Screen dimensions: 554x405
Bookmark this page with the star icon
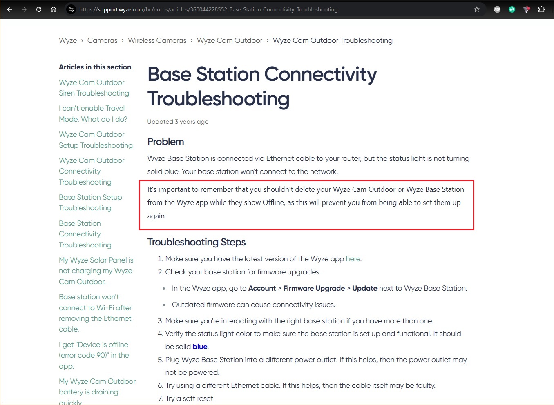[x=477, y=9]
